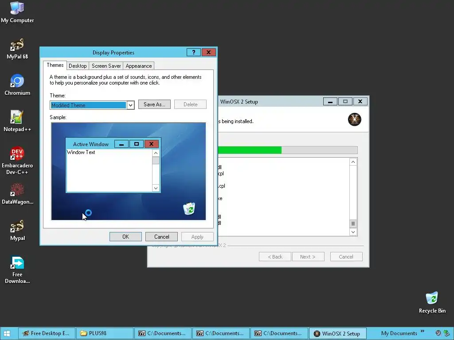454x340 pixels.
Task: Click the WinOSX 2 Setup title bar
Action: pyautogui.click(x=269, y=101)
